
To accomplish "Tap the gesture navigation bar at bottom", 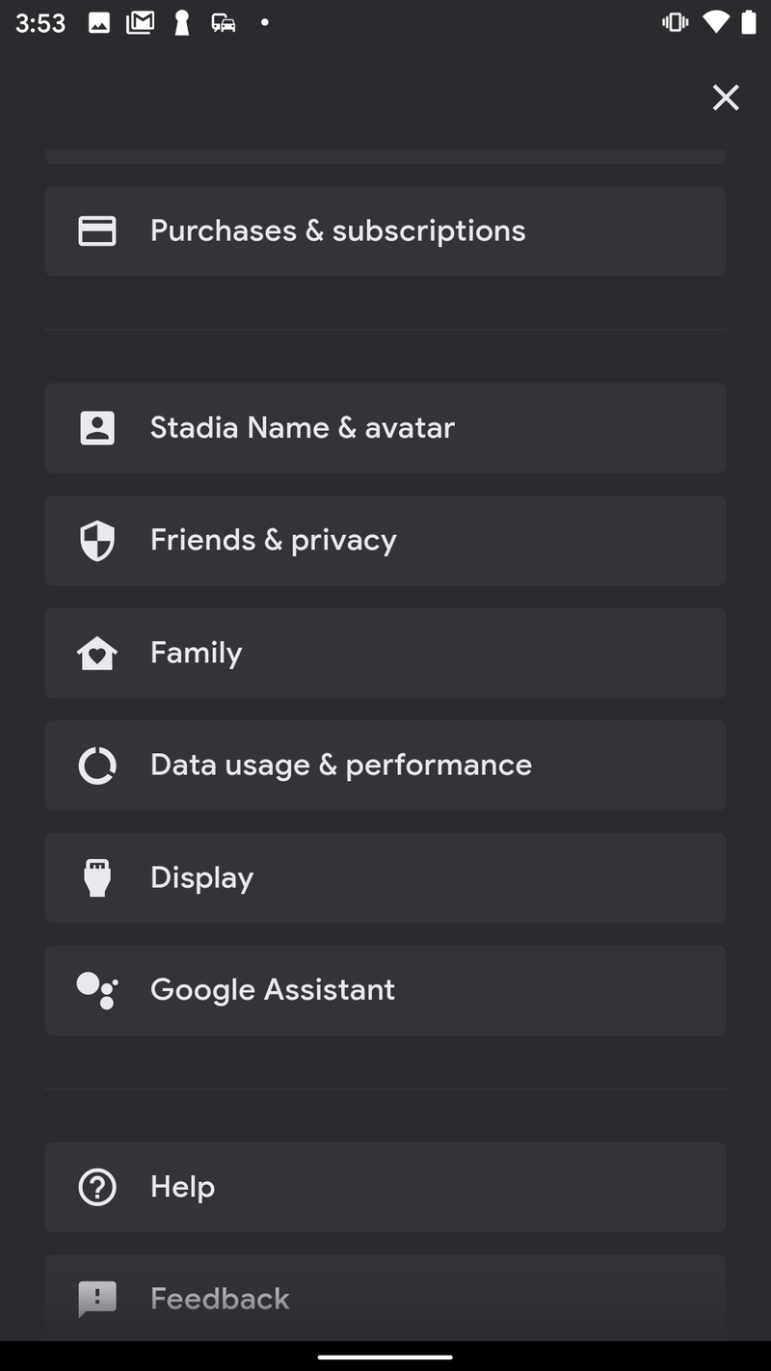I will tap(385, 1358).
